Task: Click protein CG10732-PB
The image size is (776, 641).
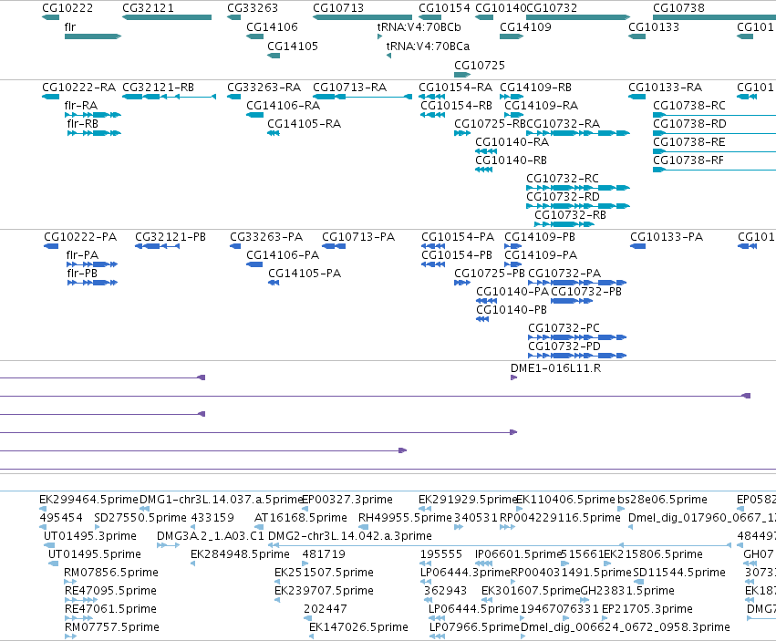Action: 586,292
